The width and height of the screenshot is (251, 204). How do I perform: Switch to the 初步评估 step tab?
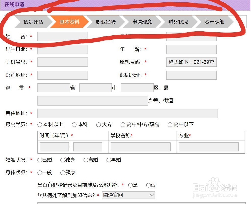pyautogui.click(x=34, y=22)
